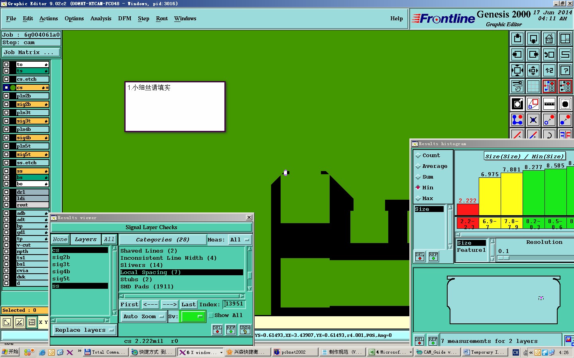Screen dimensions: 574x358
Task: Open the Replace layers dropdown
Action: click(x=85, y=330)
